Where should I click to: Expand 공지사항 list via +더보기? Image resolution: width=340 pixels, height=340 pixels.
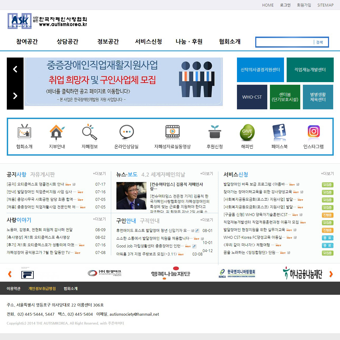pyautogui.click(x=99, y=174)
